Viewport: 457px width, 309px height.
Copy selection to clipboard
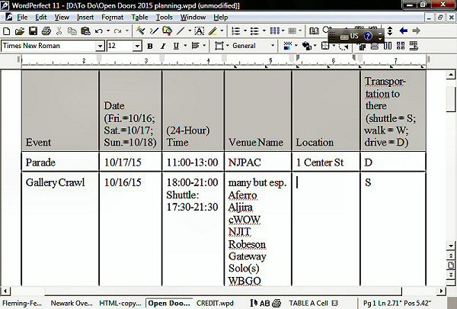point(72,31)
